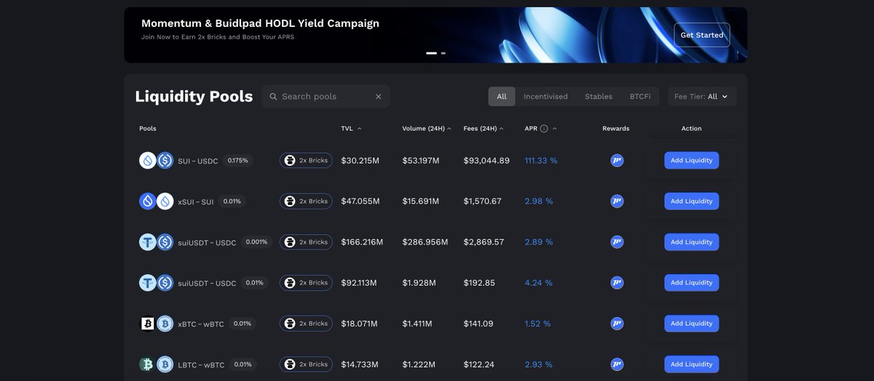Click the rewards icon in xBTC – wBTC row
This screenshot has width=874, height=381.
pos(617,324)
